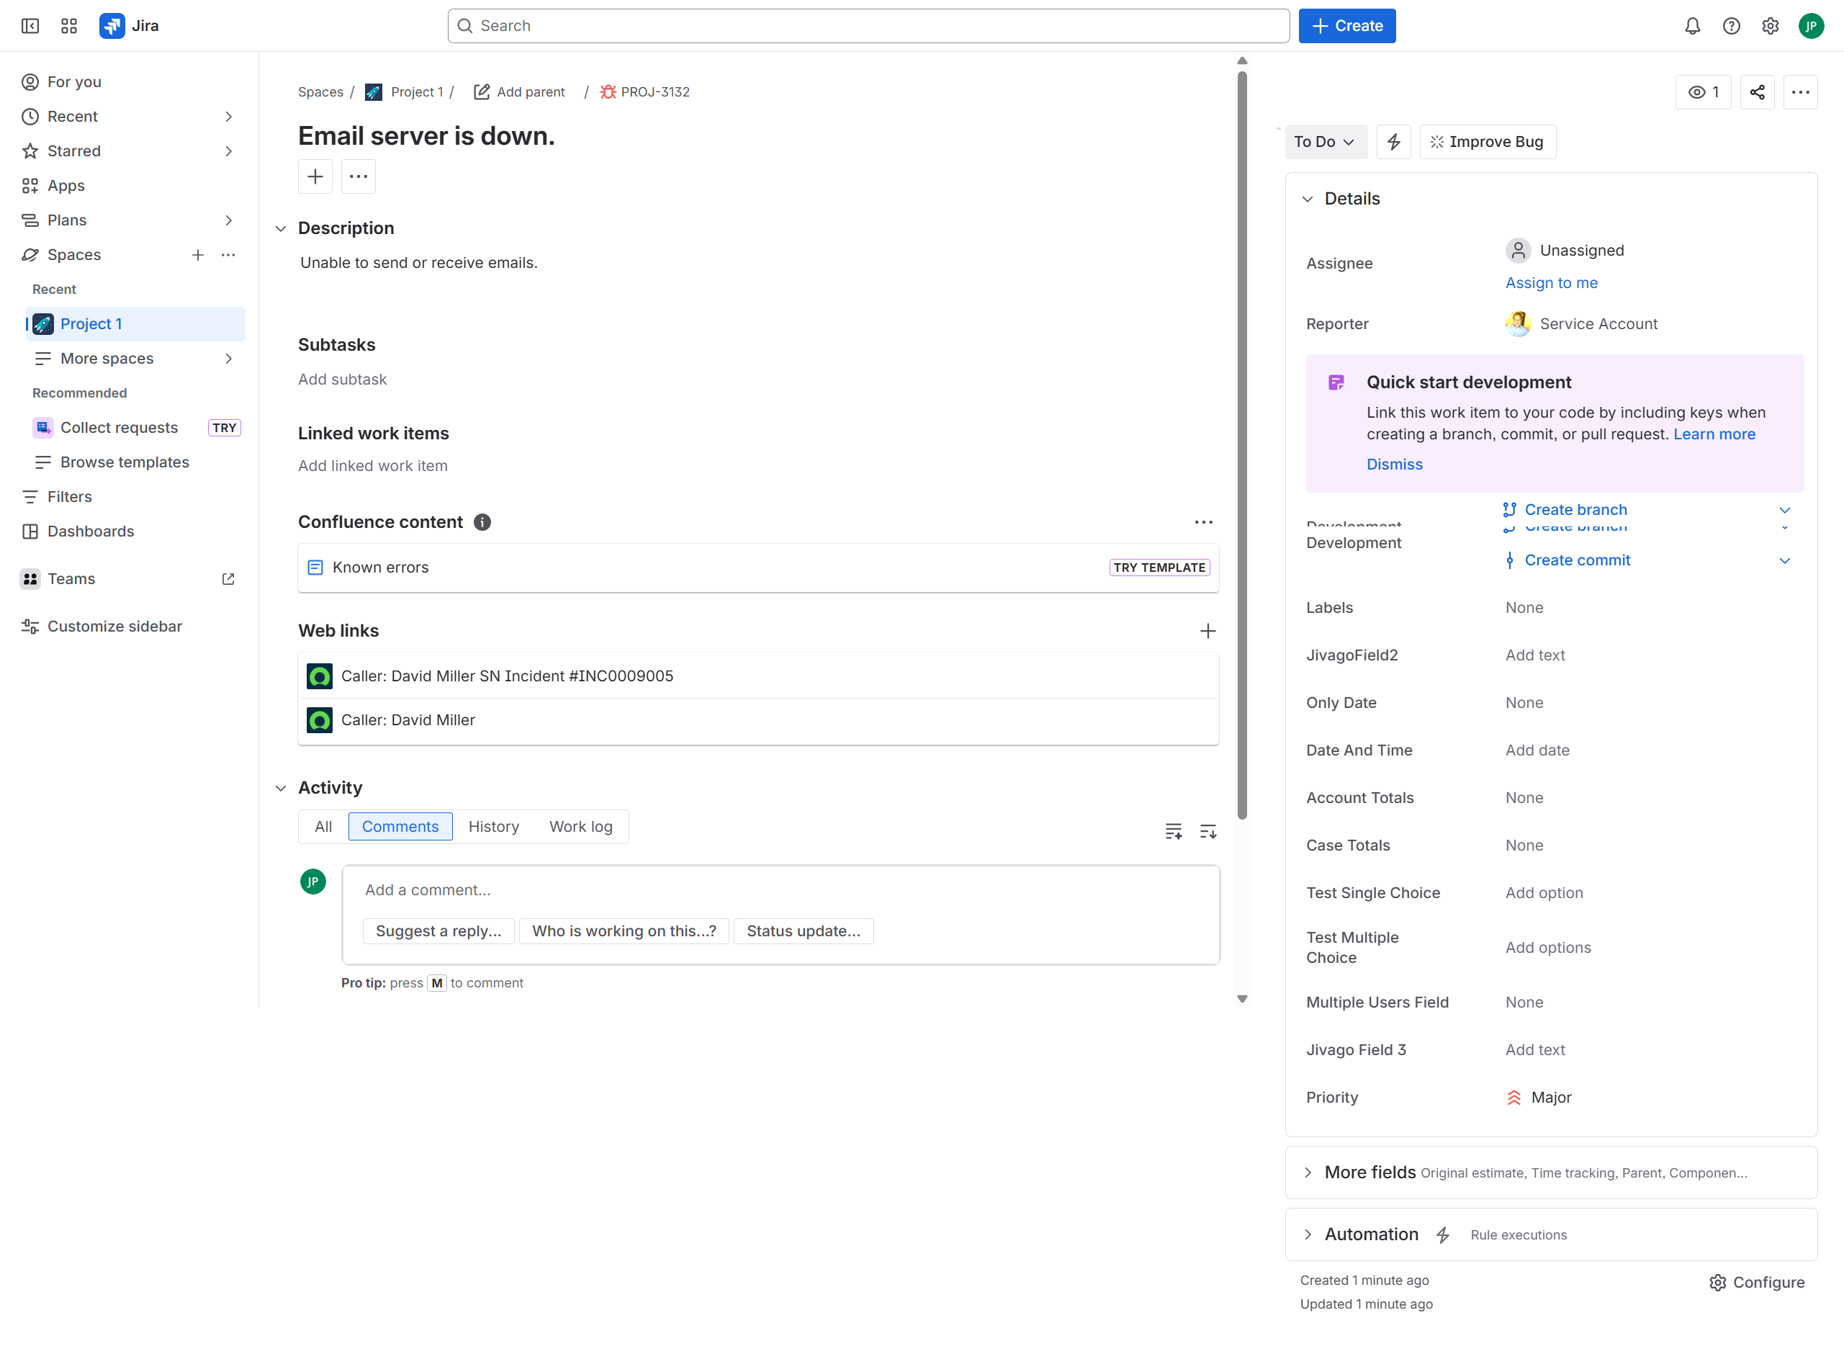Dismiss the Quick start development banner

pyautogui.click(x=1394, y=465)
